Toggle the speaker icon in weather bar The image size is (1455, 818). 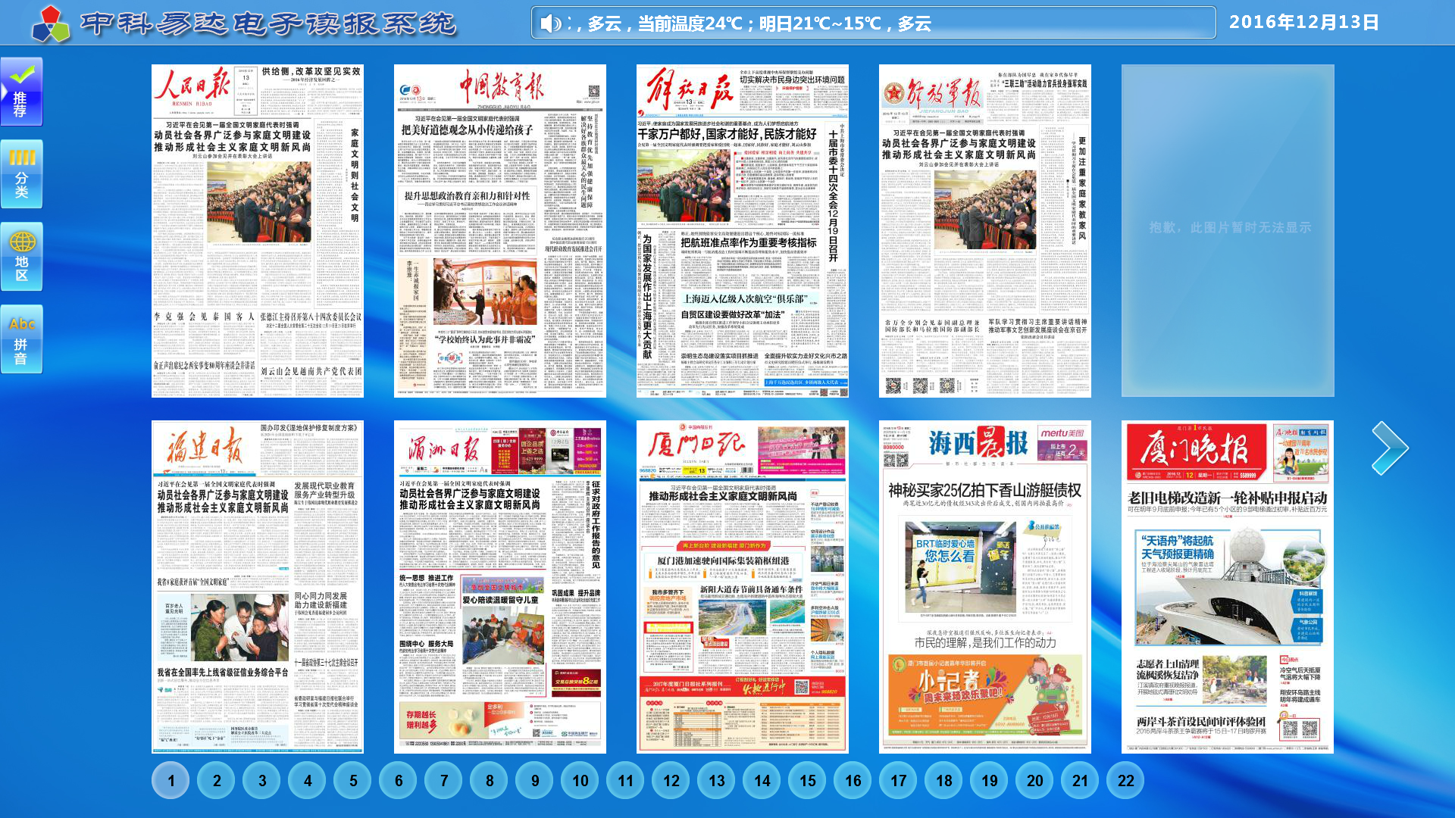click(550, 23)
